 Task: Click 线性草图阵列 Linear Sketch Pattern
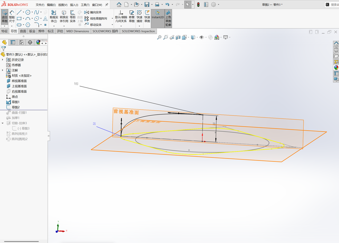pyautogui.click(x=96, y=19)
